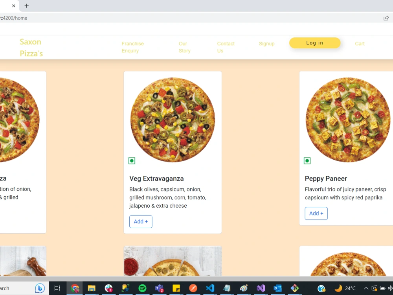Open the Cart
The image size is (393, 295).
(360, 44)
